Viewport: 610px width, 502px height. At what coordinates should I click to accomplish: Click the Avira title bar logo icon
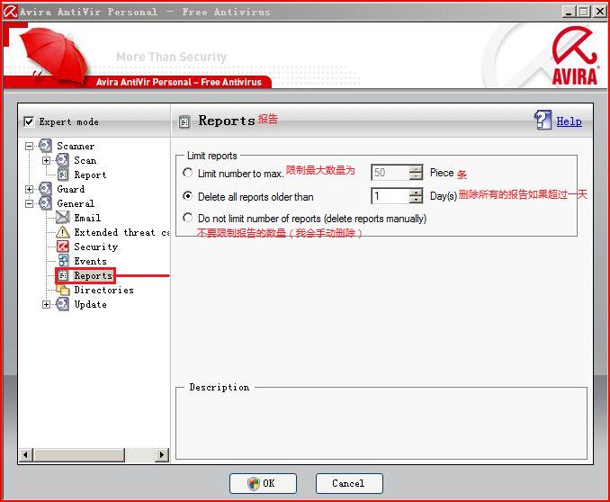[x=10, y=12]
